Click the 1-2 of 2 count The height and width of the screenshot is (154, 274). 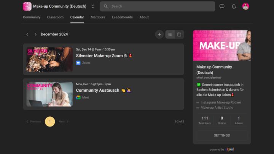(179, 122)
